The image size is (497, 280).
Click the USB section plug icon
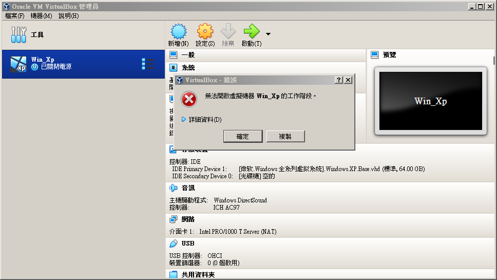(x=174, y=244)
